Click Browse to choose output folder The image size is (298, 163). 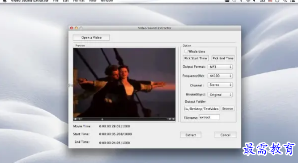point(227,109)
